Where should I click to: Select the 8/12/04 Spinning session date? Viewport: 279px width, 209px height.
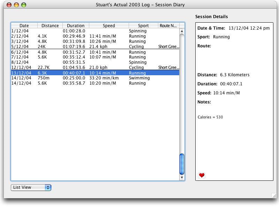tap(20, 62)
